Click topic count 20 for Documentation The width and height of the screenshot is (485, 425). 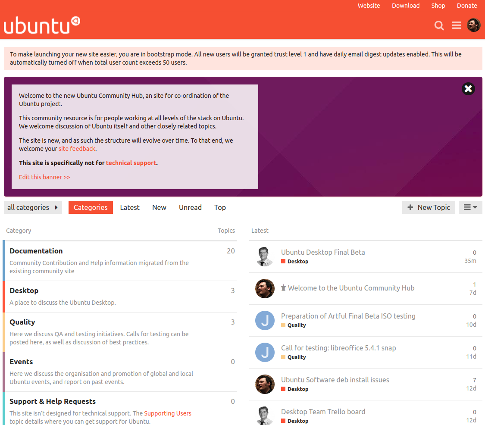(231, 251)
